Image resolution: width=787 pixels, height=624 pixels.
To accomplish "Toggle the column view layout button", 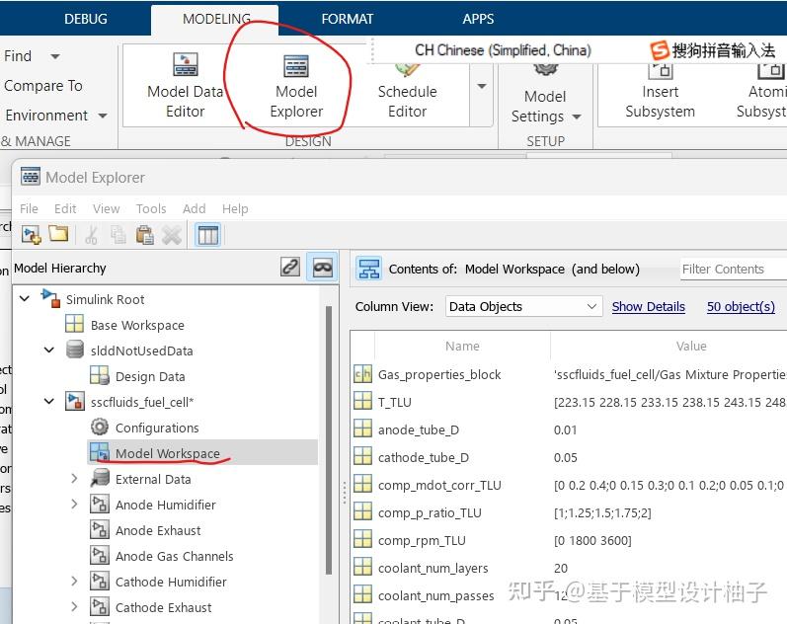I will 207,235.
